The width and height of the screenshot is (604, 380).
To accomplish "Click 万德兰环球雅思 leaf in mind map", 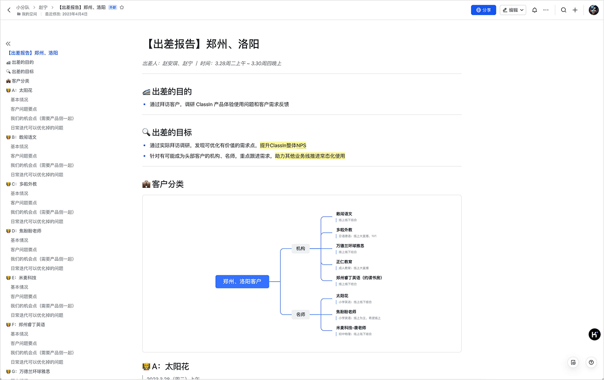I will 350,246.
